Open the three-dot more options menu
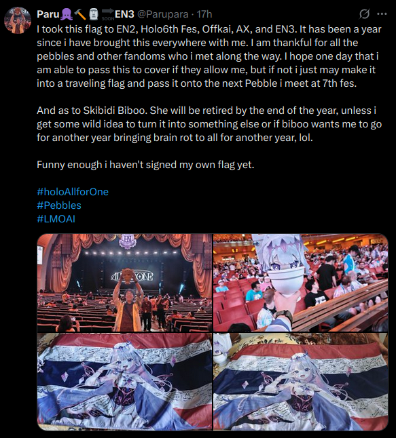This screenshot has width=396, height=438. coord(382,14)
